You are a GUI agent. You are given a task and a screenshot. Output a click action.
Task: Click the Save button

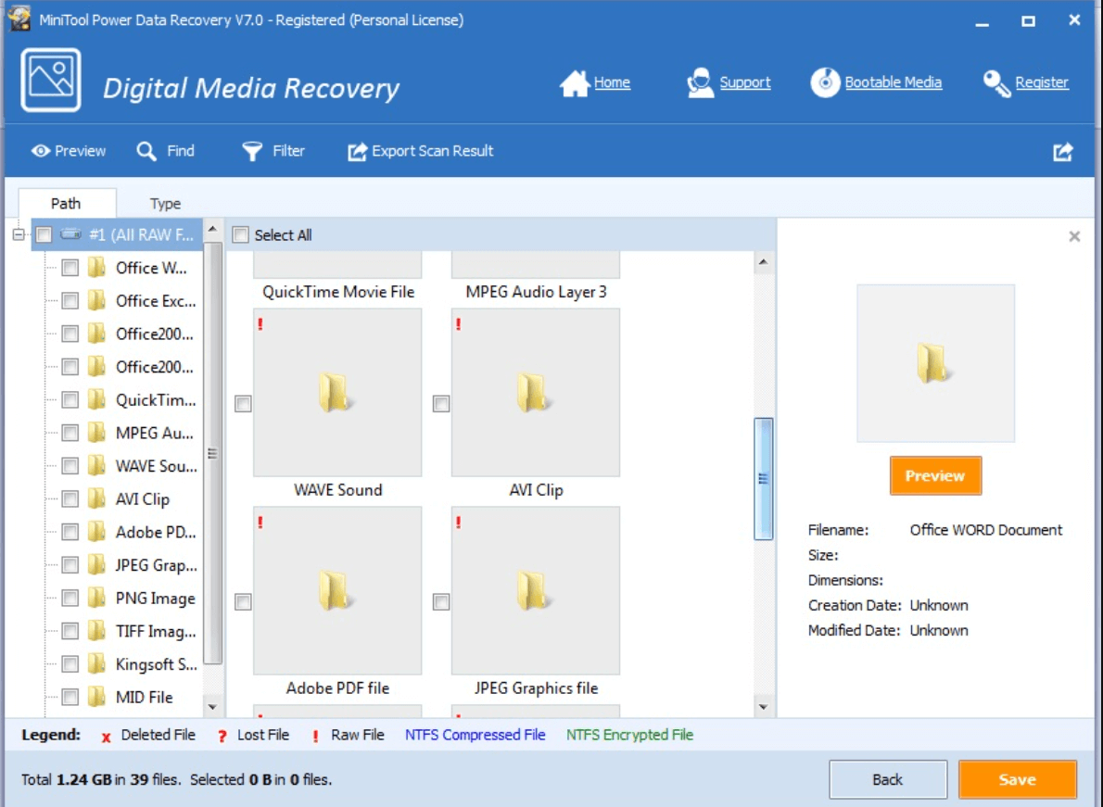coord(1018,779)
